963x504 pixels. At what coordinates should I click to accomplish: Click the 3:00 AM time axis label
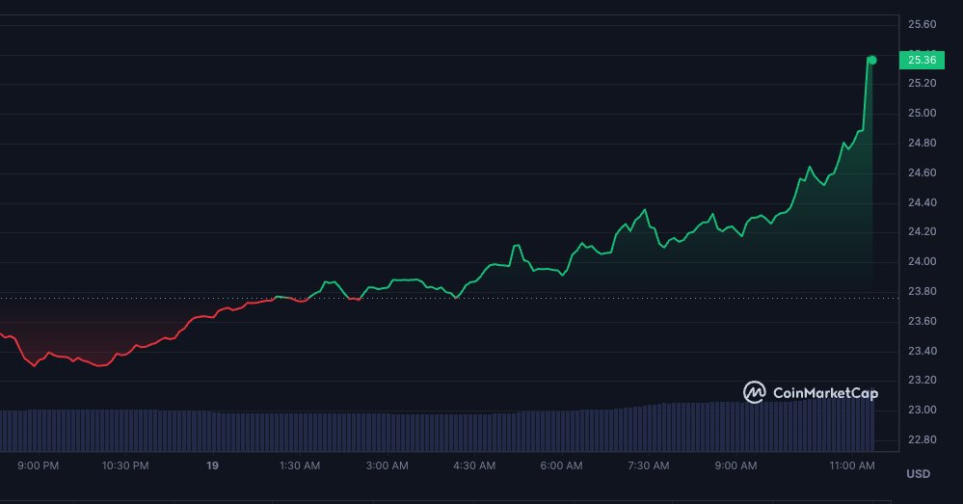point(387,466)
